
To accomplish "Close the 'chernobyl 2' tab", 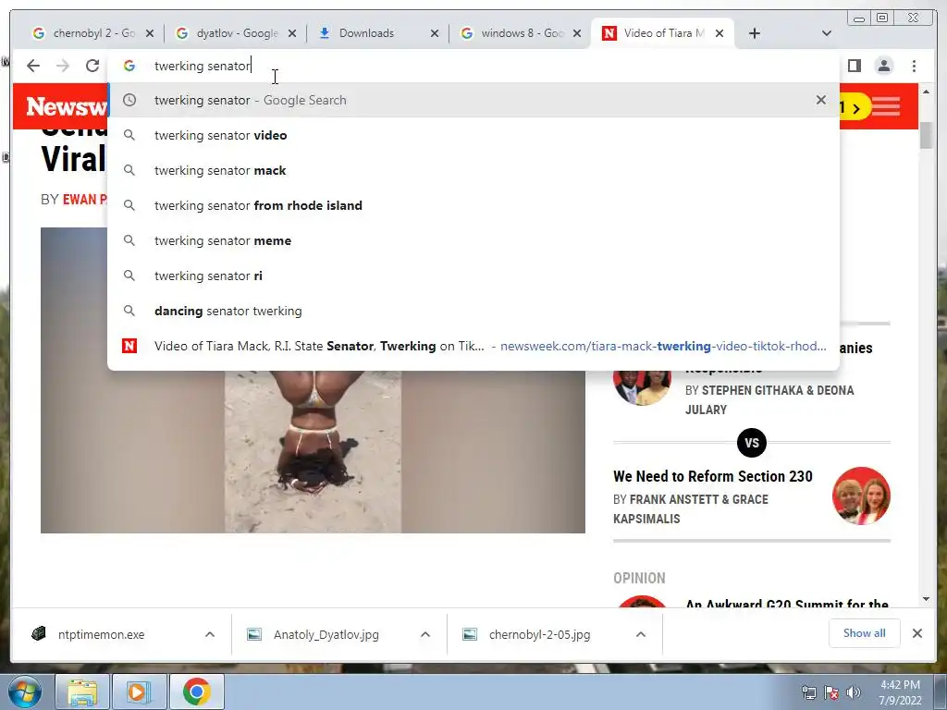I will click(x=150, y=34).
